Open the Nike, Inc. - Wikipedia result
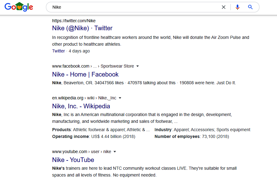The width and height of the screenshot is (277, 183). click(81, 106)
